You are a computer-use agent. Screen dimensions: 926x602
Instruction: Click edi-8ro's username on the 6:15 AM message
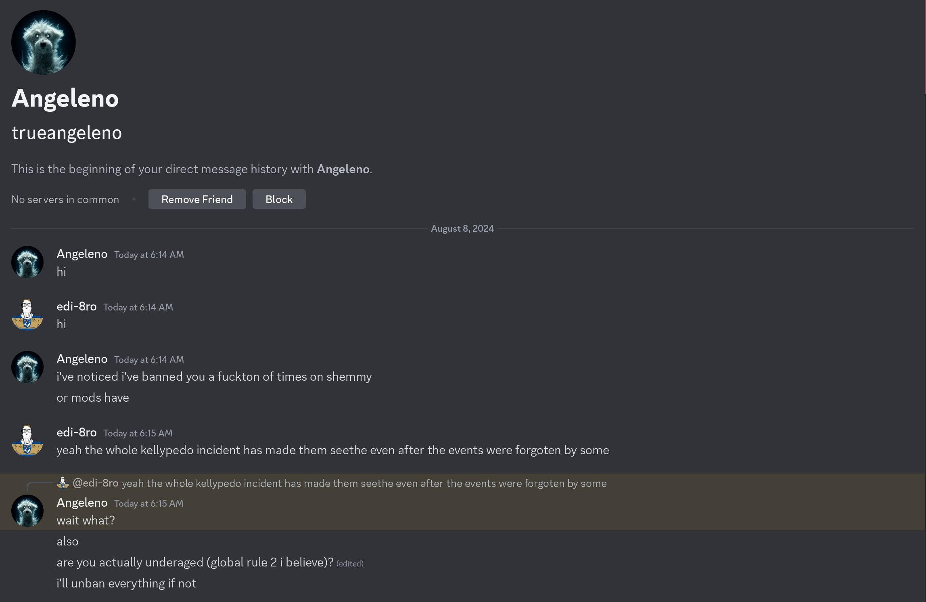pyautogui.click(x=77, y=432)
